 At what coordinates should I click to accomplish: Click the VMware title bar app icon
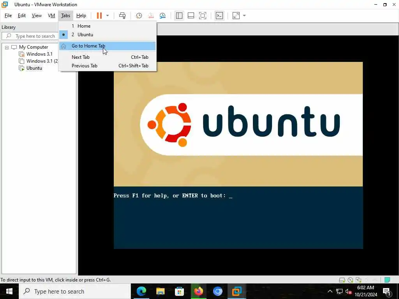click(5, 5)
